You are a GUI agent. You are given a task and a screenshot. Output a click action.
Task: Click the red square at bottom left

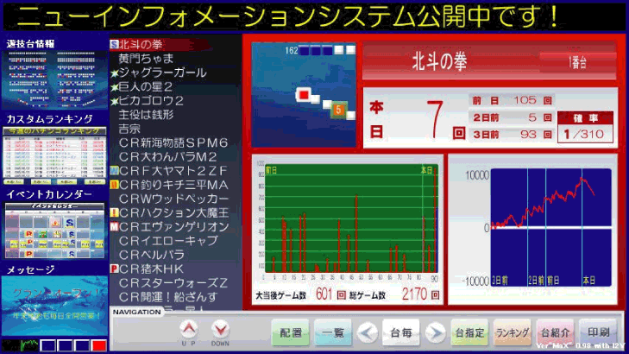98,345
